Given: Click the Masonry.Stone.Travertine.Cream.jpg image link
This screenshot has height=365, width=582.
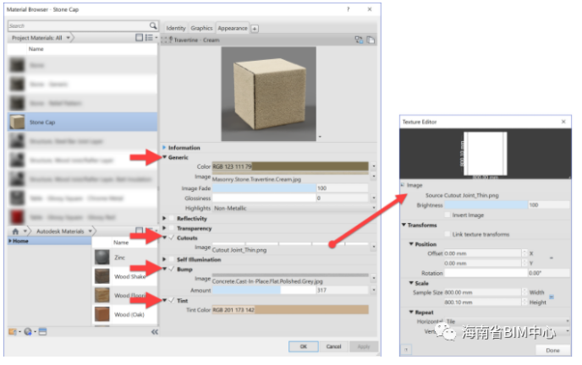Looking at the screenshot, I should 256,179.
